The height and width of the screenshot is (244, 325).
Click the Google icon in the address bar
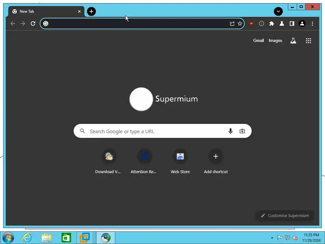pos(46,24)
